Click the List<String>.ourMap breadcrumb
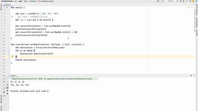Image resolution: width=198 pixels, height=111 pixels. [x=46, y=1]
